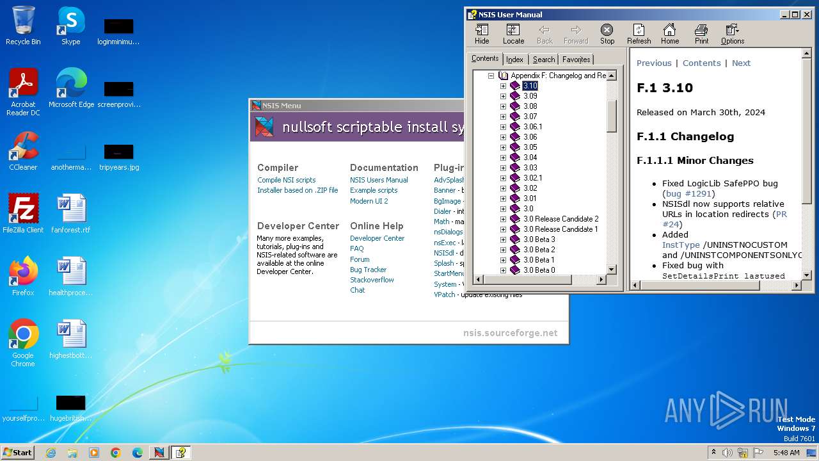Click the Contents link in manual page
819x461 pixels.
tap(701, 63)
